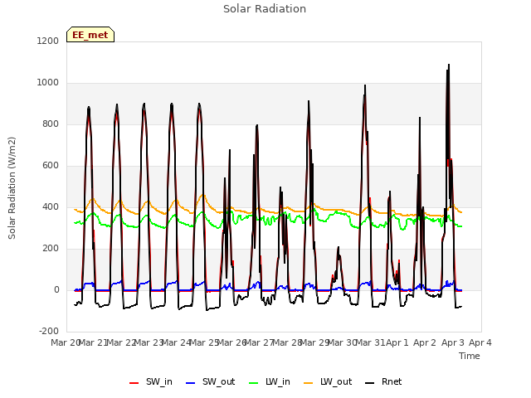The height and width of the screenshot is (398, 531).
Task: Click the -200 y-axis tick label
Action: pyautogui.click(x=49, y=332)
